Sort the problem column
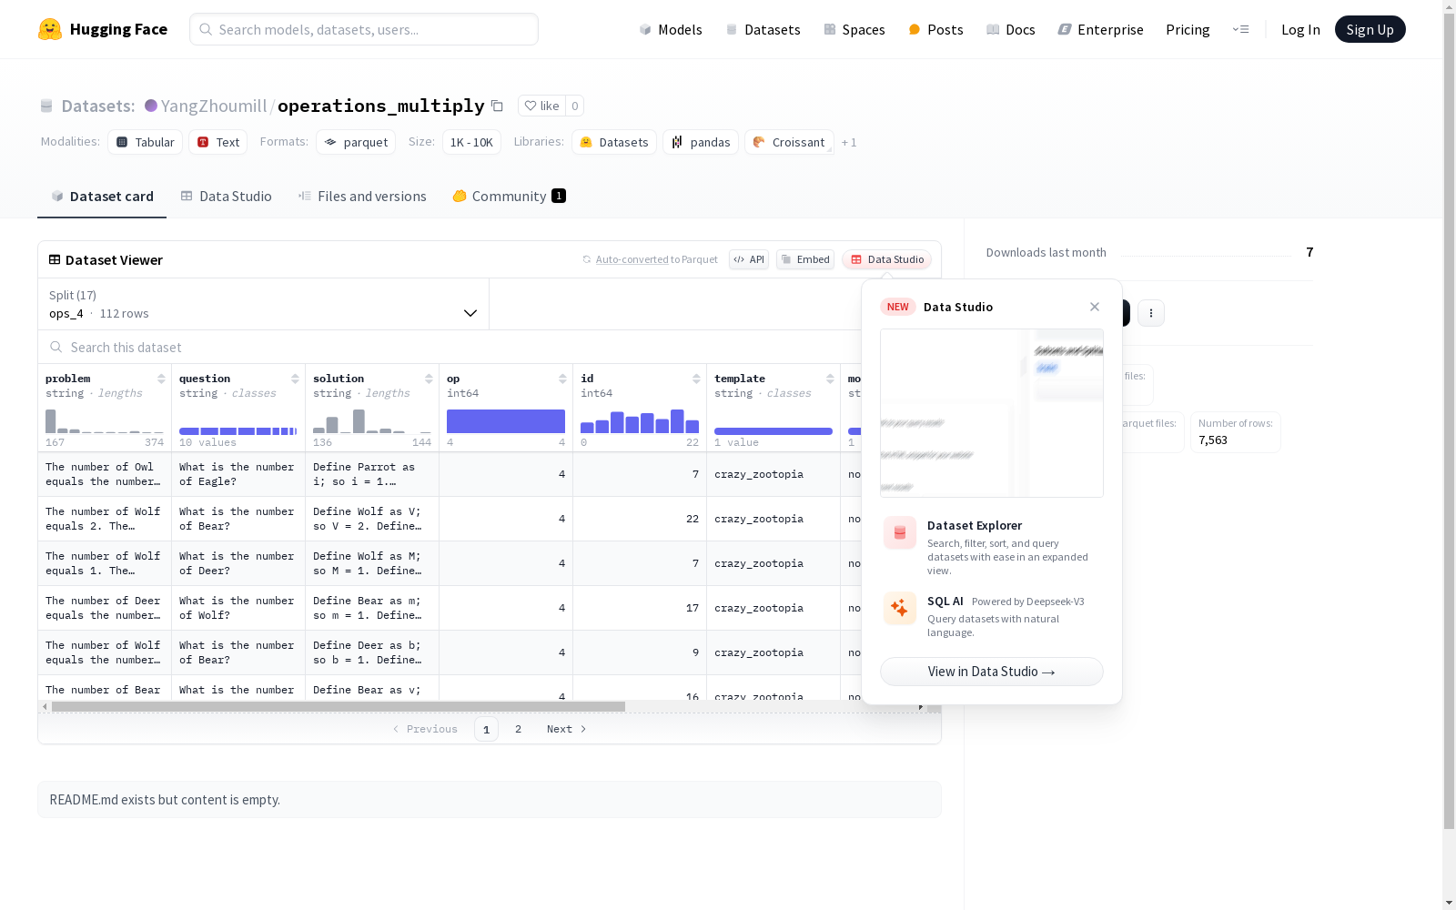This screenshot has width=1456, height=910. tap(161, 379)
